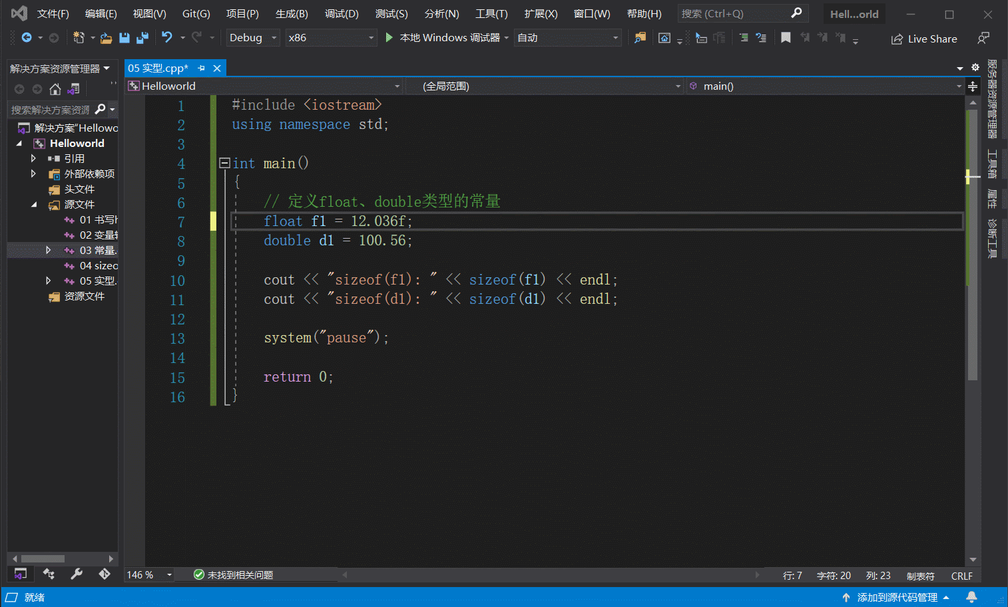
Task: Open the 服务器资源管理器 side tab
Action: coord(992,99)
